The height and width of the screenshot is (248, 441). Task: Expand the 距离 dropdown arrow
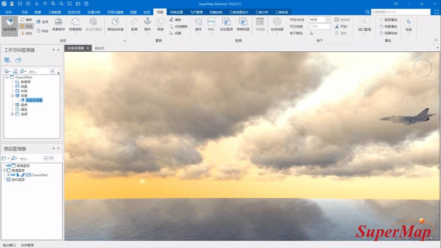tap(134, 34)
